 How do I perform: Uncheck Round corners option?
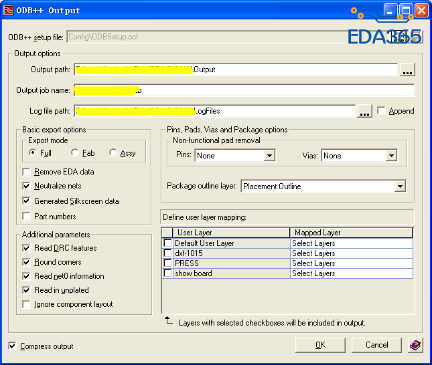[26, 262]
